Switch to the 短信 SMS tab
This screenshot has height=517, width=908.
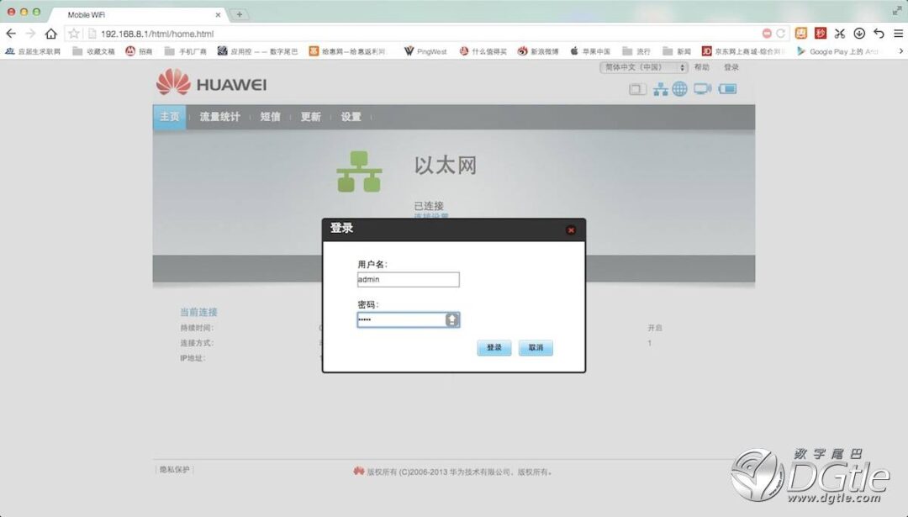270,116
